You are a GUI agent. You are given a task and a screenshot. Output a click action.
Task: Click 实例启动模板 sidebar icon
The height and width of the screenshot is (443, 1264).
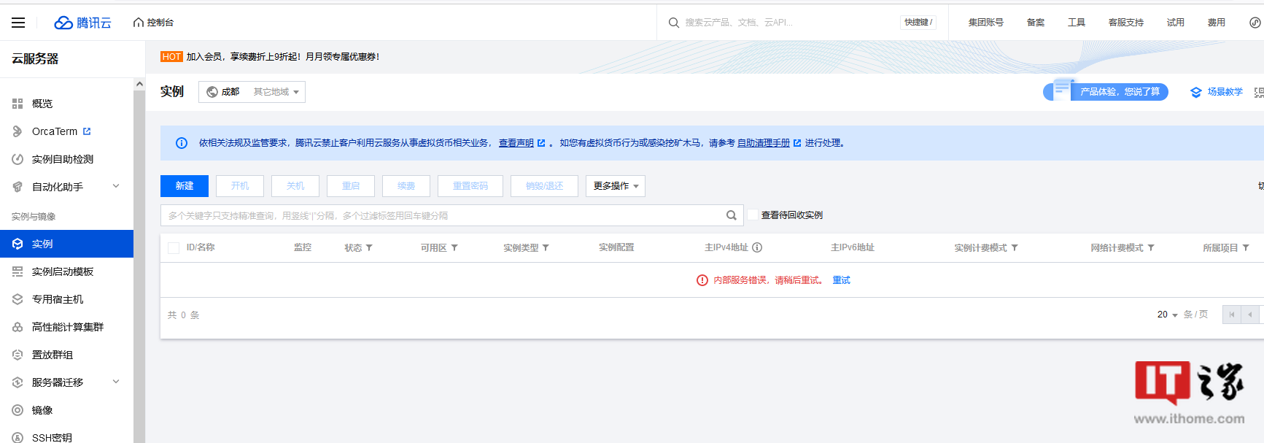pyautogui.click(x=18, y=271)
